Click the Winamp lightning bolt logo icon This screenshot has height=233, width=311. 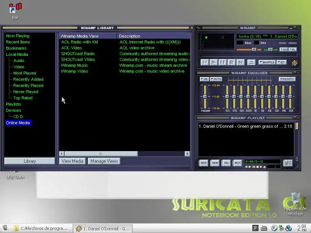(x=295, y=63)
